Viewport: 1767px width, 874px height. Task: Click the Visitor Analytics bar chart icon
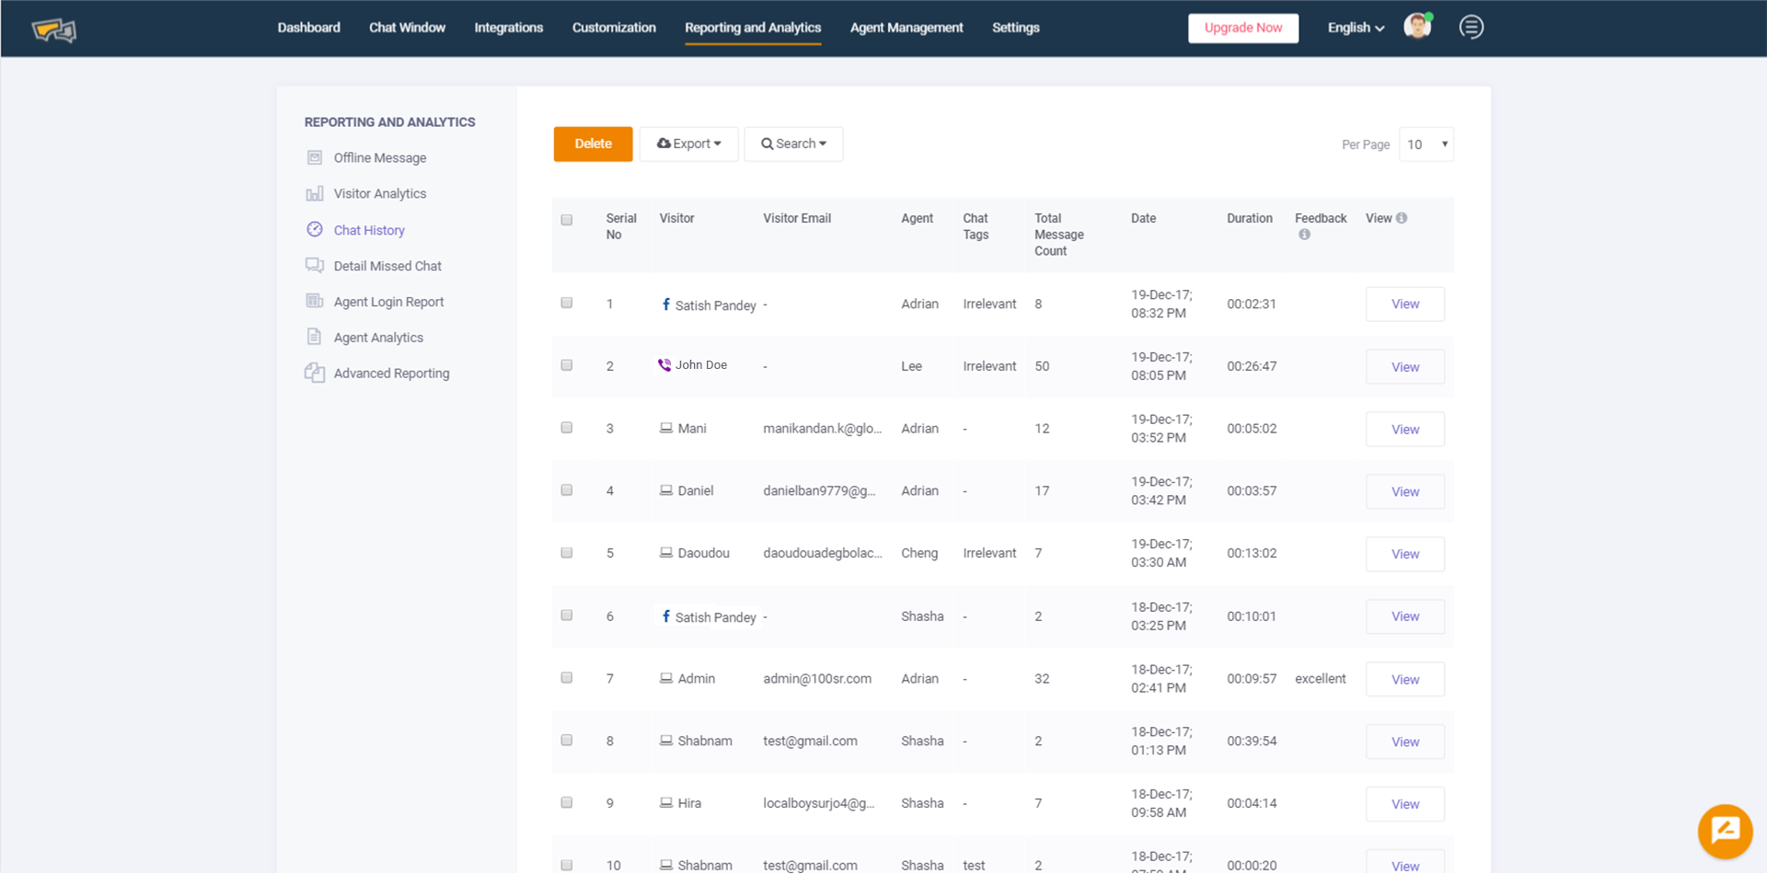tap(315, 193)
